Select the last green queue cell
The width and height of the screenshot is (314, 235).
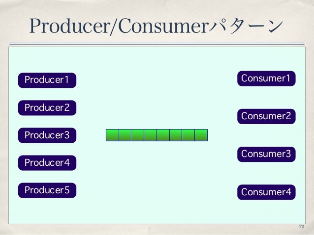coord(201,135)
